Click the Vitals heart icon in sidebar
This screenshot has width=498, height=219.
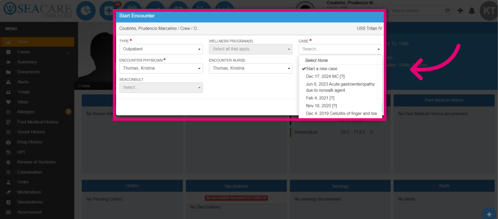(x=8, y=102)
